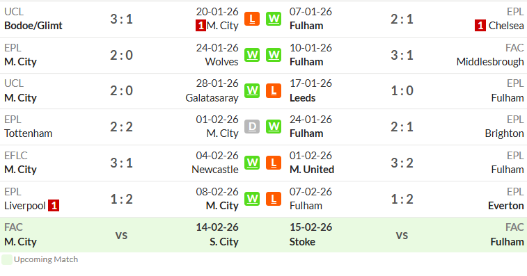
Task: Click the Galatasaray team name
Action: (212, 98)
